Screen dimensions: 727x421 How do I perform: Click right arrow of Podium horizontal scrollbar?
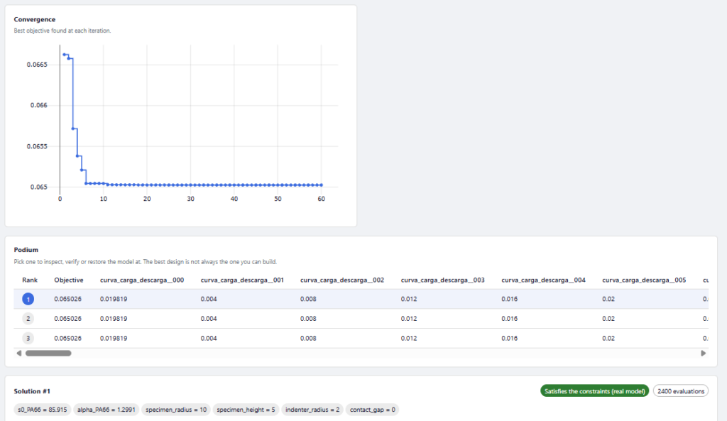(704, 354)
